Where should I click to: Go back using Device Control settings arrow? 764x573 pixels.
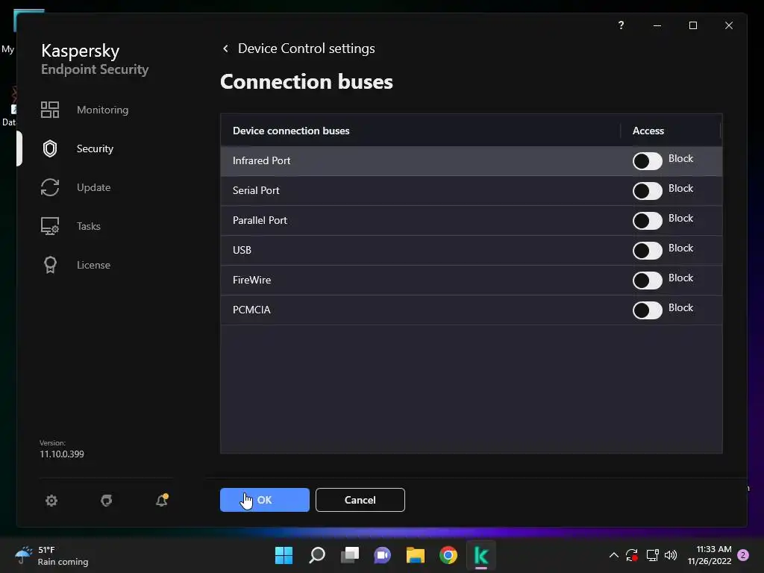click(225, 48)
